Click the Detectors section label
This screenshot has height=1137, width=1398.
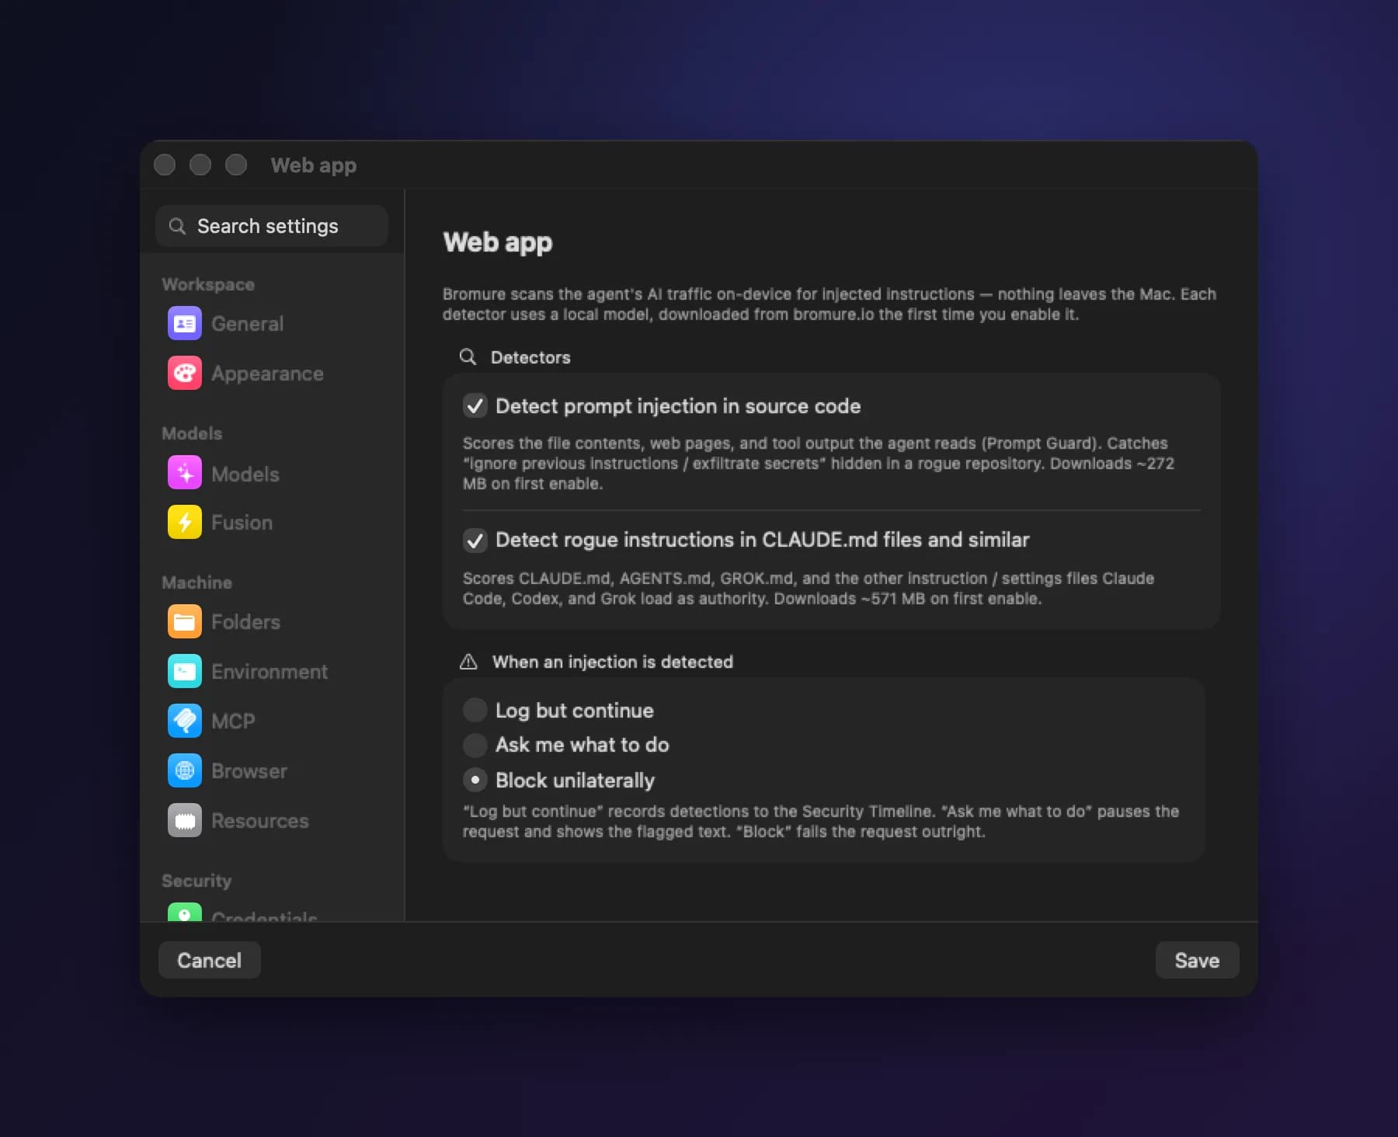(530, 357)
